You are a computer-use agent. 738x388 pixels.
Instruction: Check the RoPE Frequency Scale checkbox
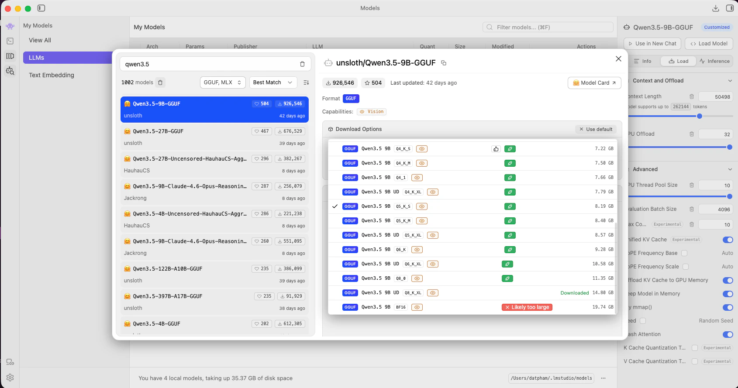[686, 267]
